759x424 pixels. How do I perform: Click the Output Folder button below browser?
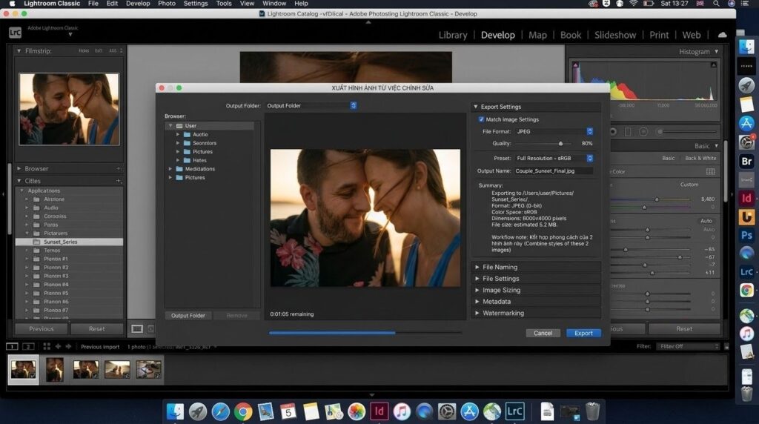(188, 316)
